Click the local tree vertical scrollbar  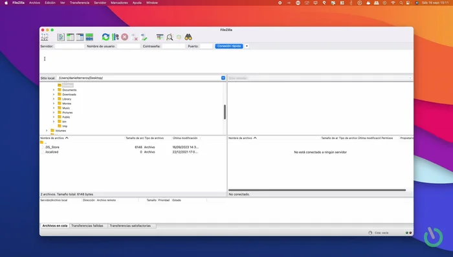(225, 112)
